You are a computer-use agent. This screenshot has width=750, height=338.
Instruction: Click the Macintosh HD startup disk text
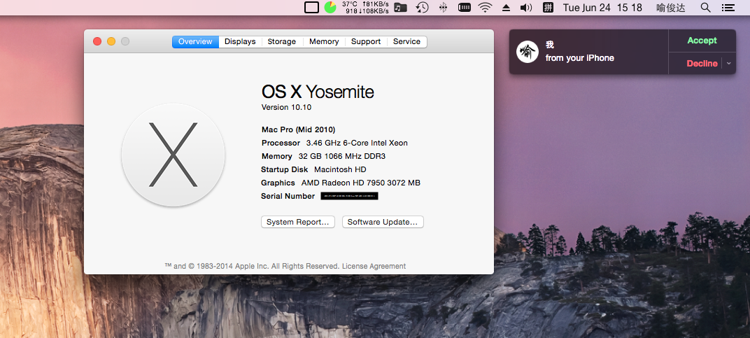(x=340, y=169)
